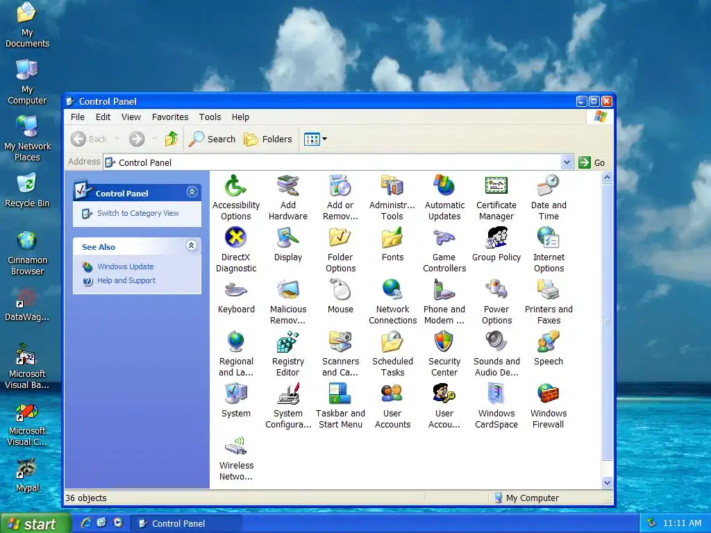Open Add Hardware wizard icon
This screenshot has width=711, height=533.
288,186
